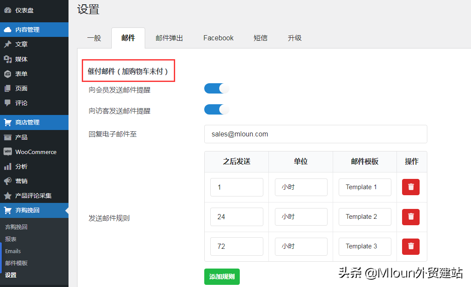Image resolution: width=471 pixels, height=287 pixels.
Task: Open 报表 submenu link
Action: pos(11,239)
